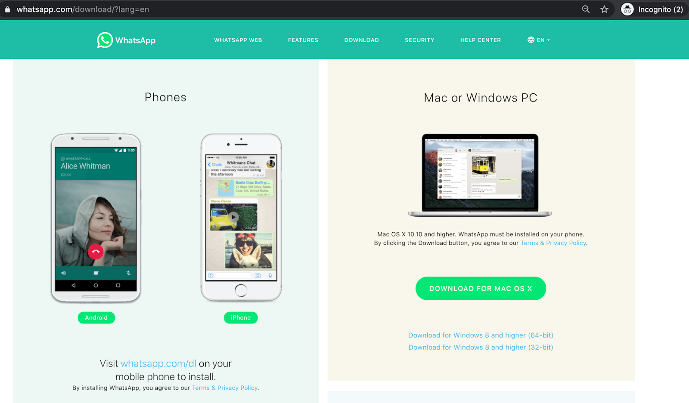Download for Windows 8 and higher (64-bit)
The width and height of the screenshot is (689, 403).
[481, 335]
